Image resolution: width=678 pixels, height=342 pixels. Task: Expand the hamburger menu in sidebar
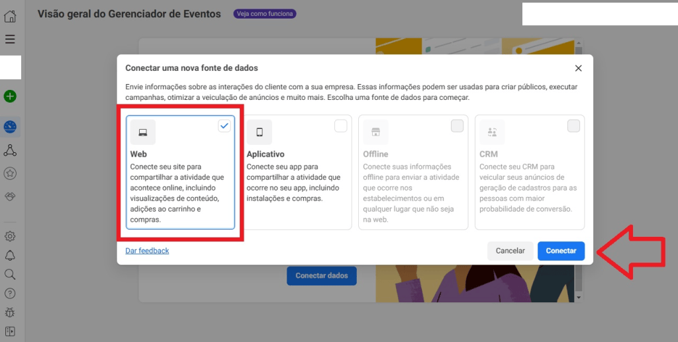[x=10, y=39]
